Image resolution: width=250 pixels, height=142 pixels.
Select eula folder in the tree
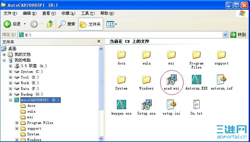point(31,112)
